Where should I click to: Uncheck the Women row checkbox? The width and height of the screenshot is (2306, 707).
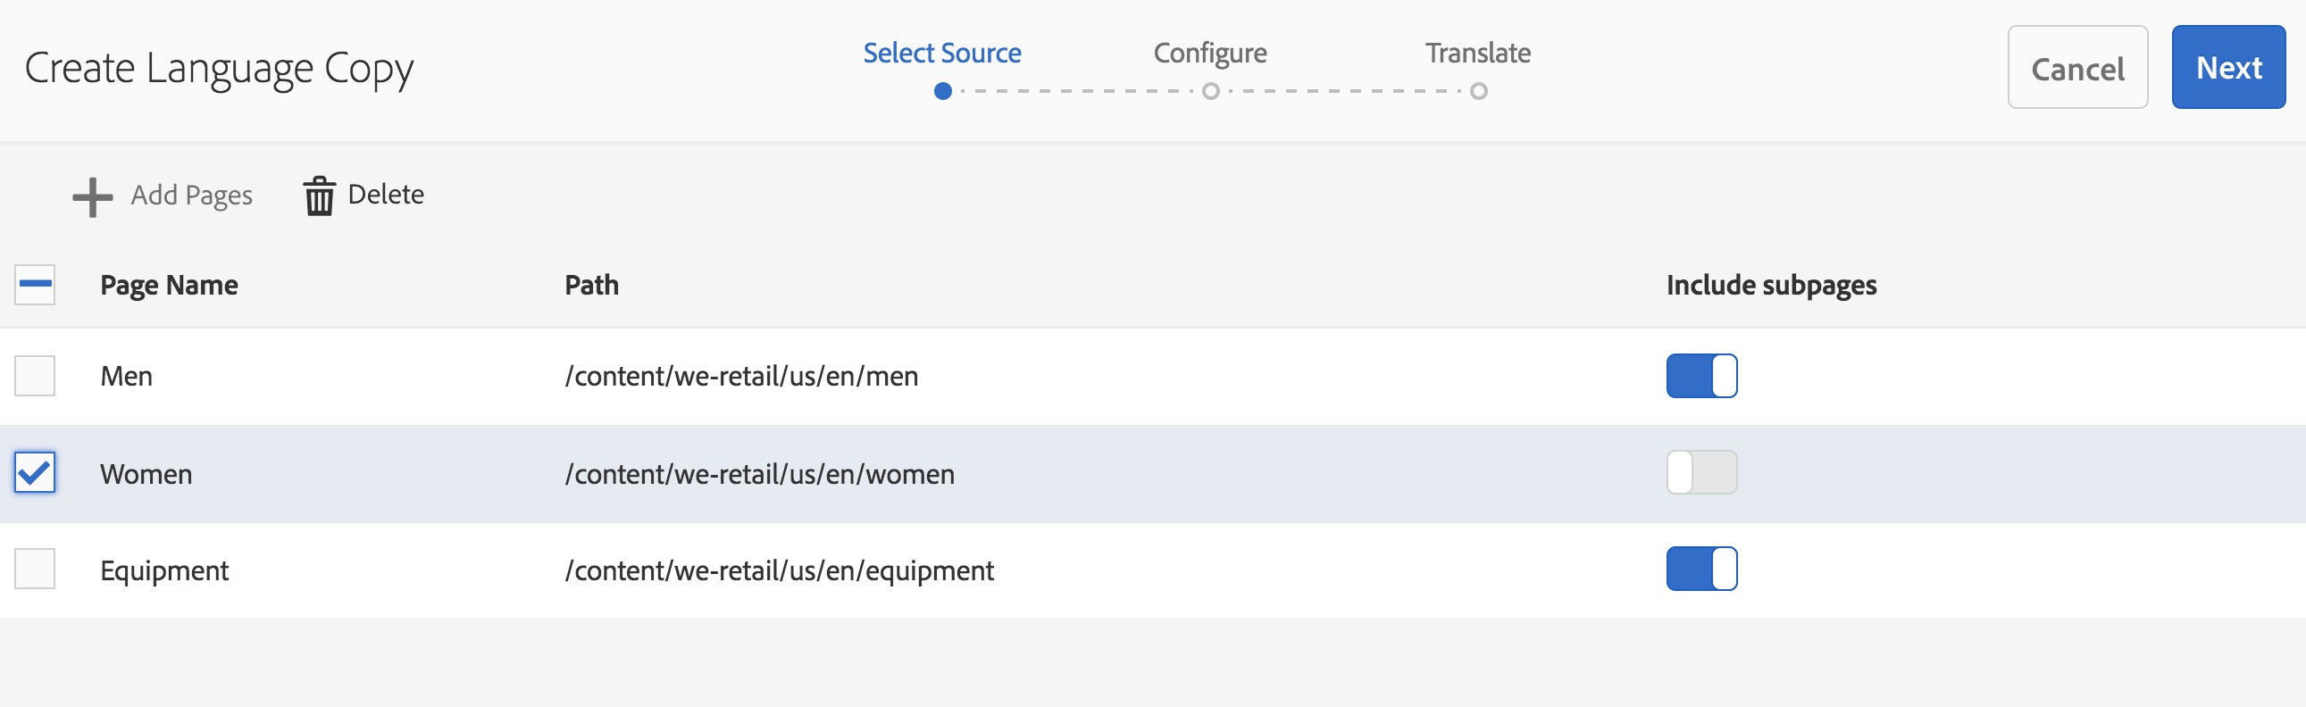pos(35,472)
